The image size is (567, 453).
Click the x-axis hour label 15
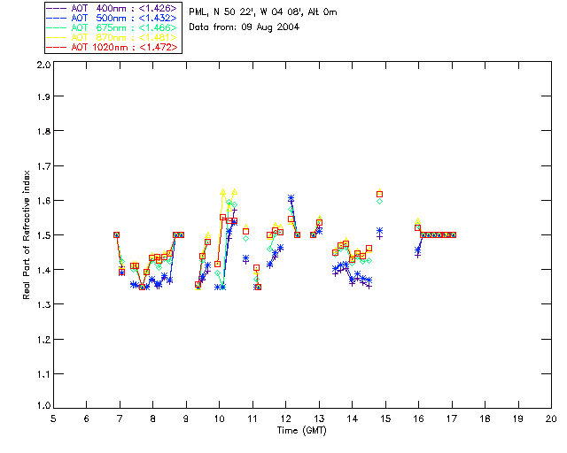pyautogui.click(x=385, y=418)
